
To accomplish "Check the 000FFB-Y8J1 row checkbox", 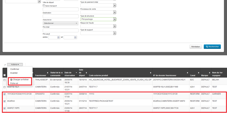I will coord(4,87).
